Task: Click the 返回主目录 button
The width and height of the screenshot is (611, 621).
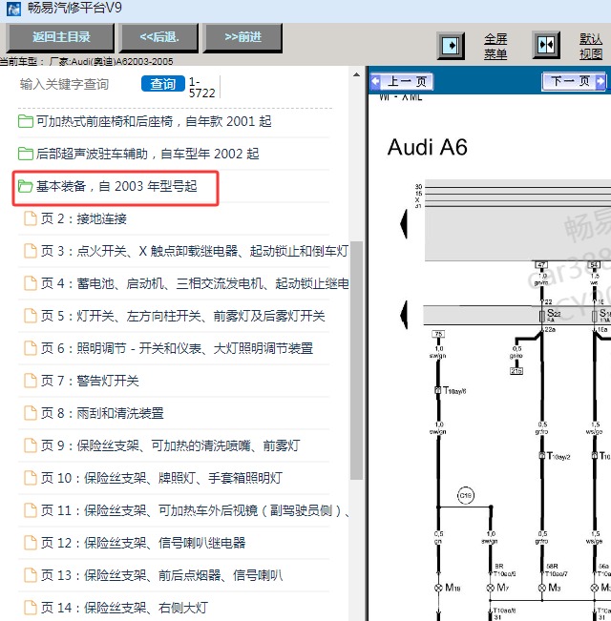Action: (61, 37)
